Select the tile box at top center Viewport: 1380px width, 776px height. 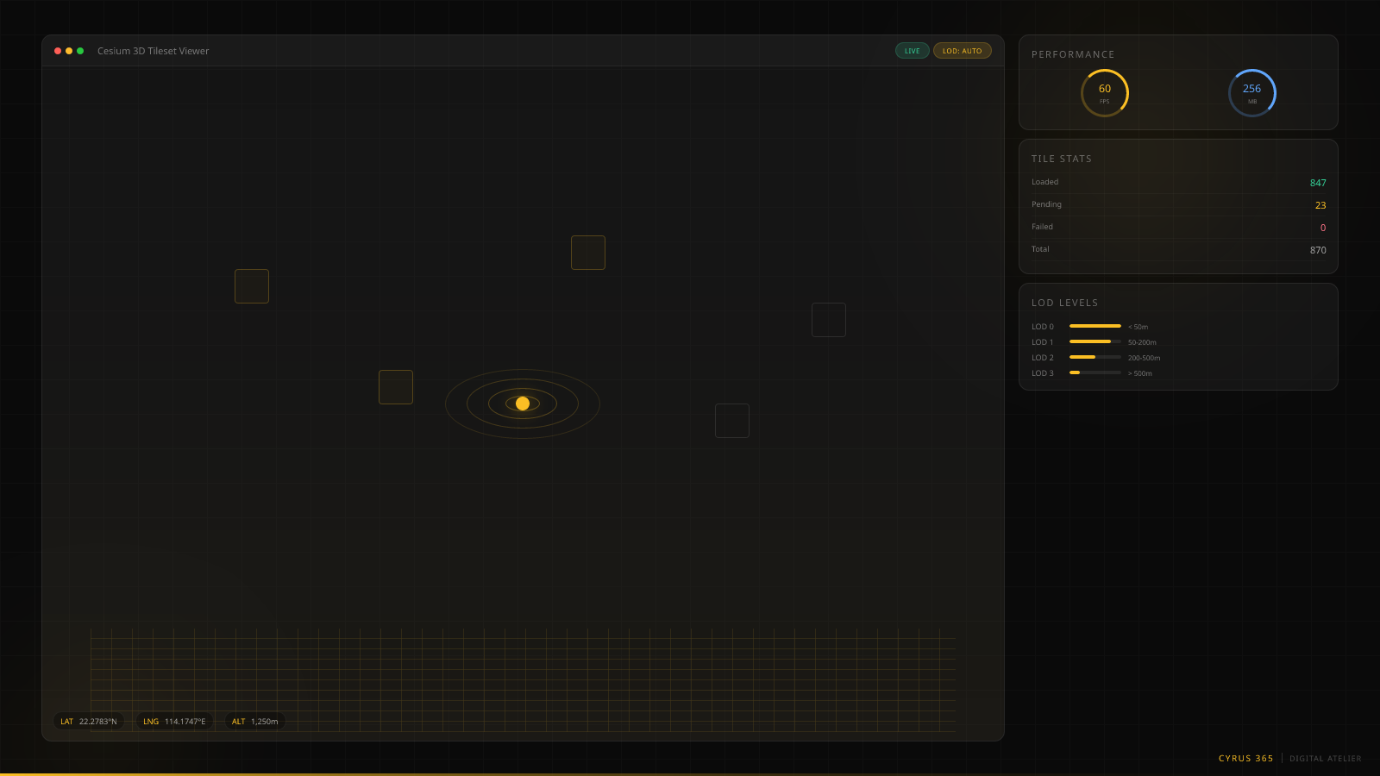click(588, 253)
